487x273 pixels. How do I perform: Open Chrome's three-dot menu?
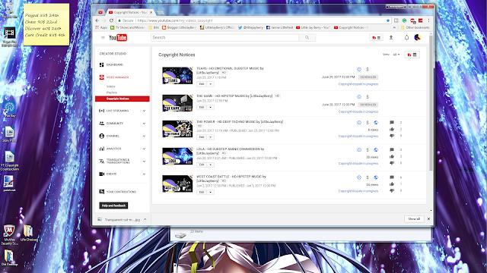(428, 20)
